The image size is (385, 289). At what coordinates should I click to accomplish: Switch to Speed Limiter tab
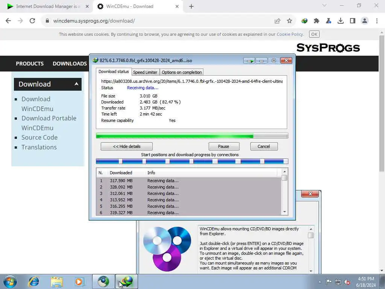point(145,72)
